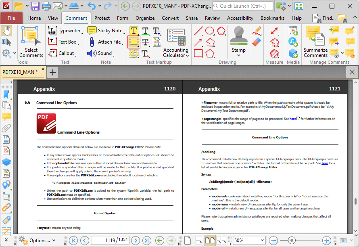The image size is (359, 247).
Task: Choose the Underline Text markup tool
Action: 145,31
